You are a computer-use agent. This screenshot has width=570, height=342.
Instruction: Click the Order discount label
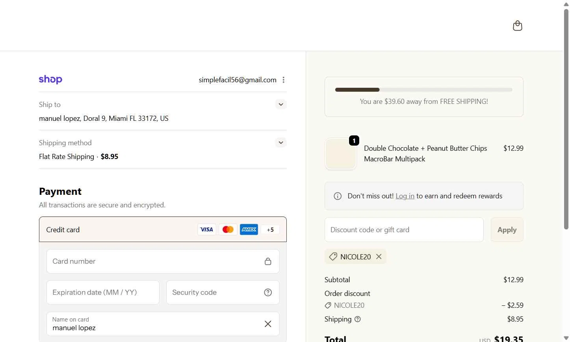[x=347, y=294]
